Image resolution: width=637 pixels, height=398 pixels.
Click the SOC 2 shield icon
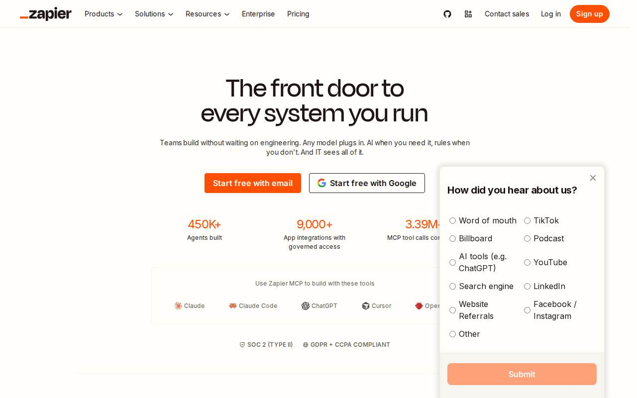pos(242,345)
